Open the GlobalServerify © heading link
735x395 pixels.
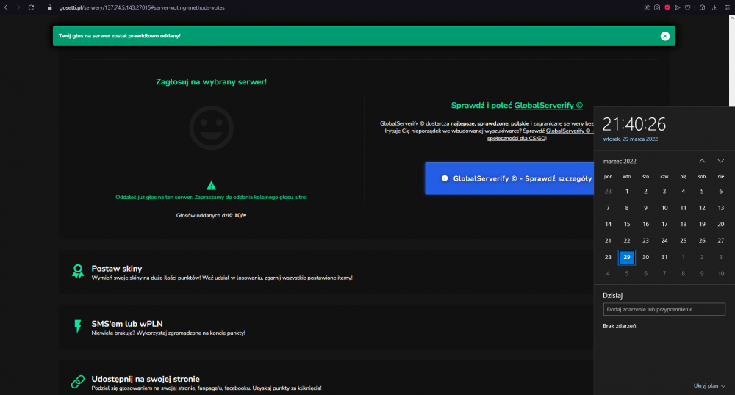coord(548,105)
